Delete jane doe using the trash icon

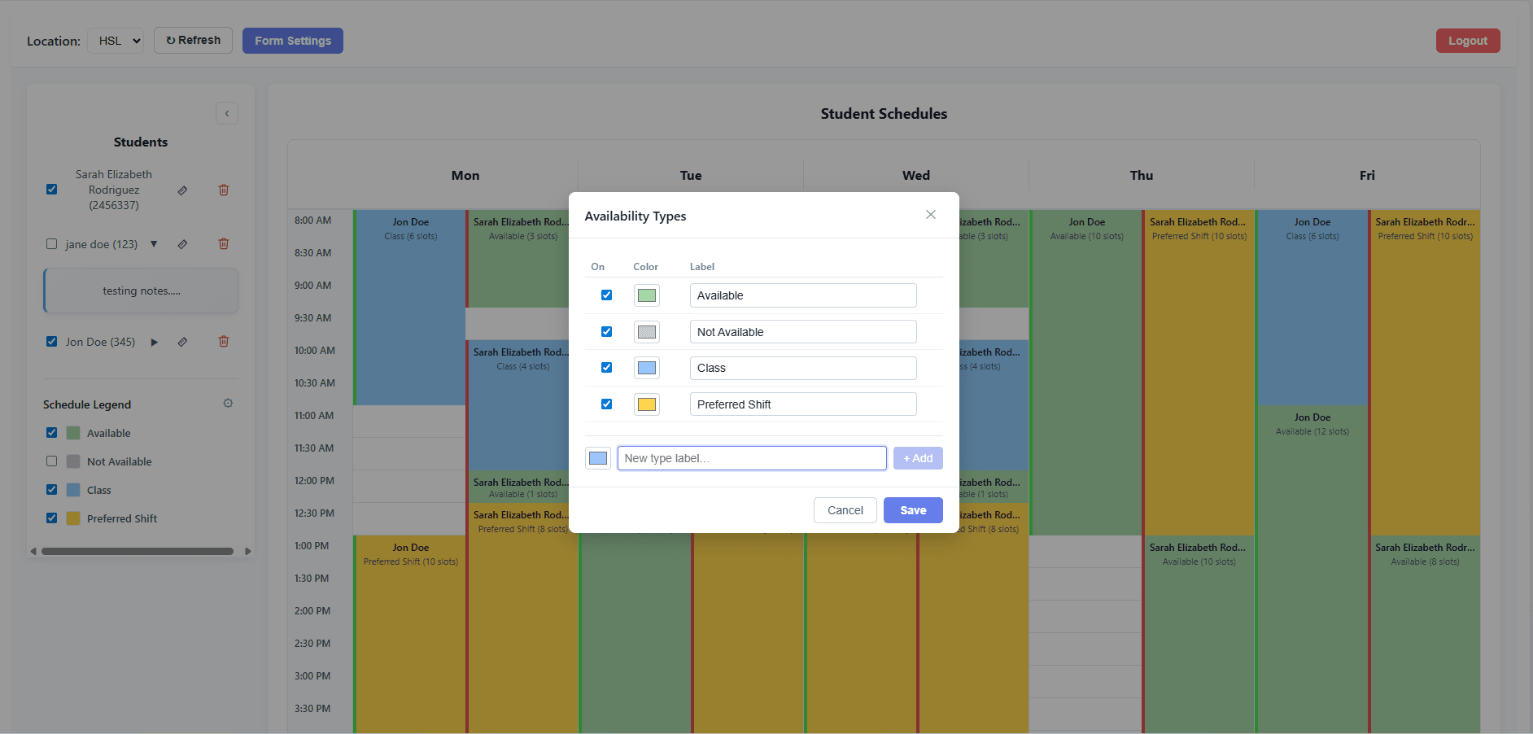pyautogui.click(x=224, y=243)
